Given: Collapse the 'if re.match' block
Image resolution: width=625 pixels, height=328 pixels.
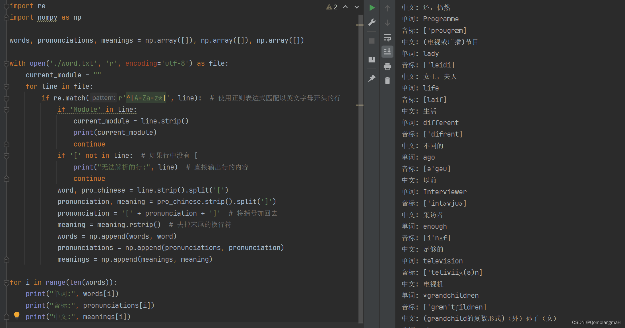Looking at the screenshot, I should [6, 98].
